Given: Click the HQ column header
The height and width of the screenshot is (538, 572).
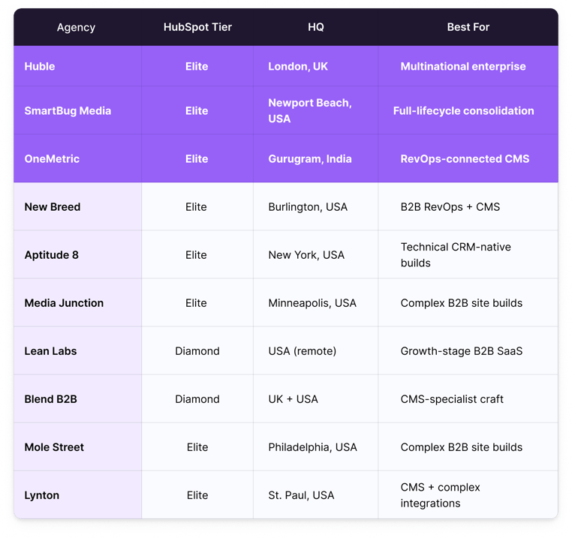Looking at the screenshot, I should pos(315,27).
